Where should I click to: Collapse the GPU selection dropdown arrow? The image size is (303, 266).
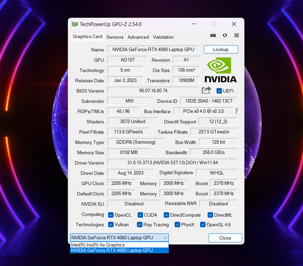(x=165, y=238)
